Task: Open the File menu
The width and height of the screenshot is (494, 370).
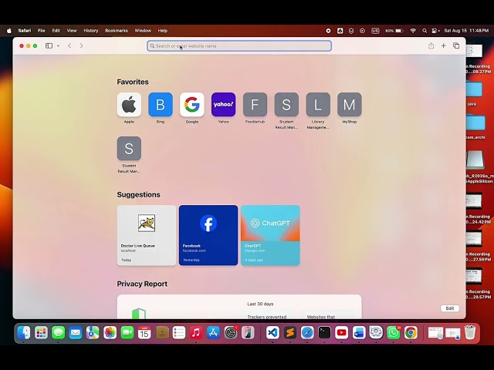Action: [41, 31]
